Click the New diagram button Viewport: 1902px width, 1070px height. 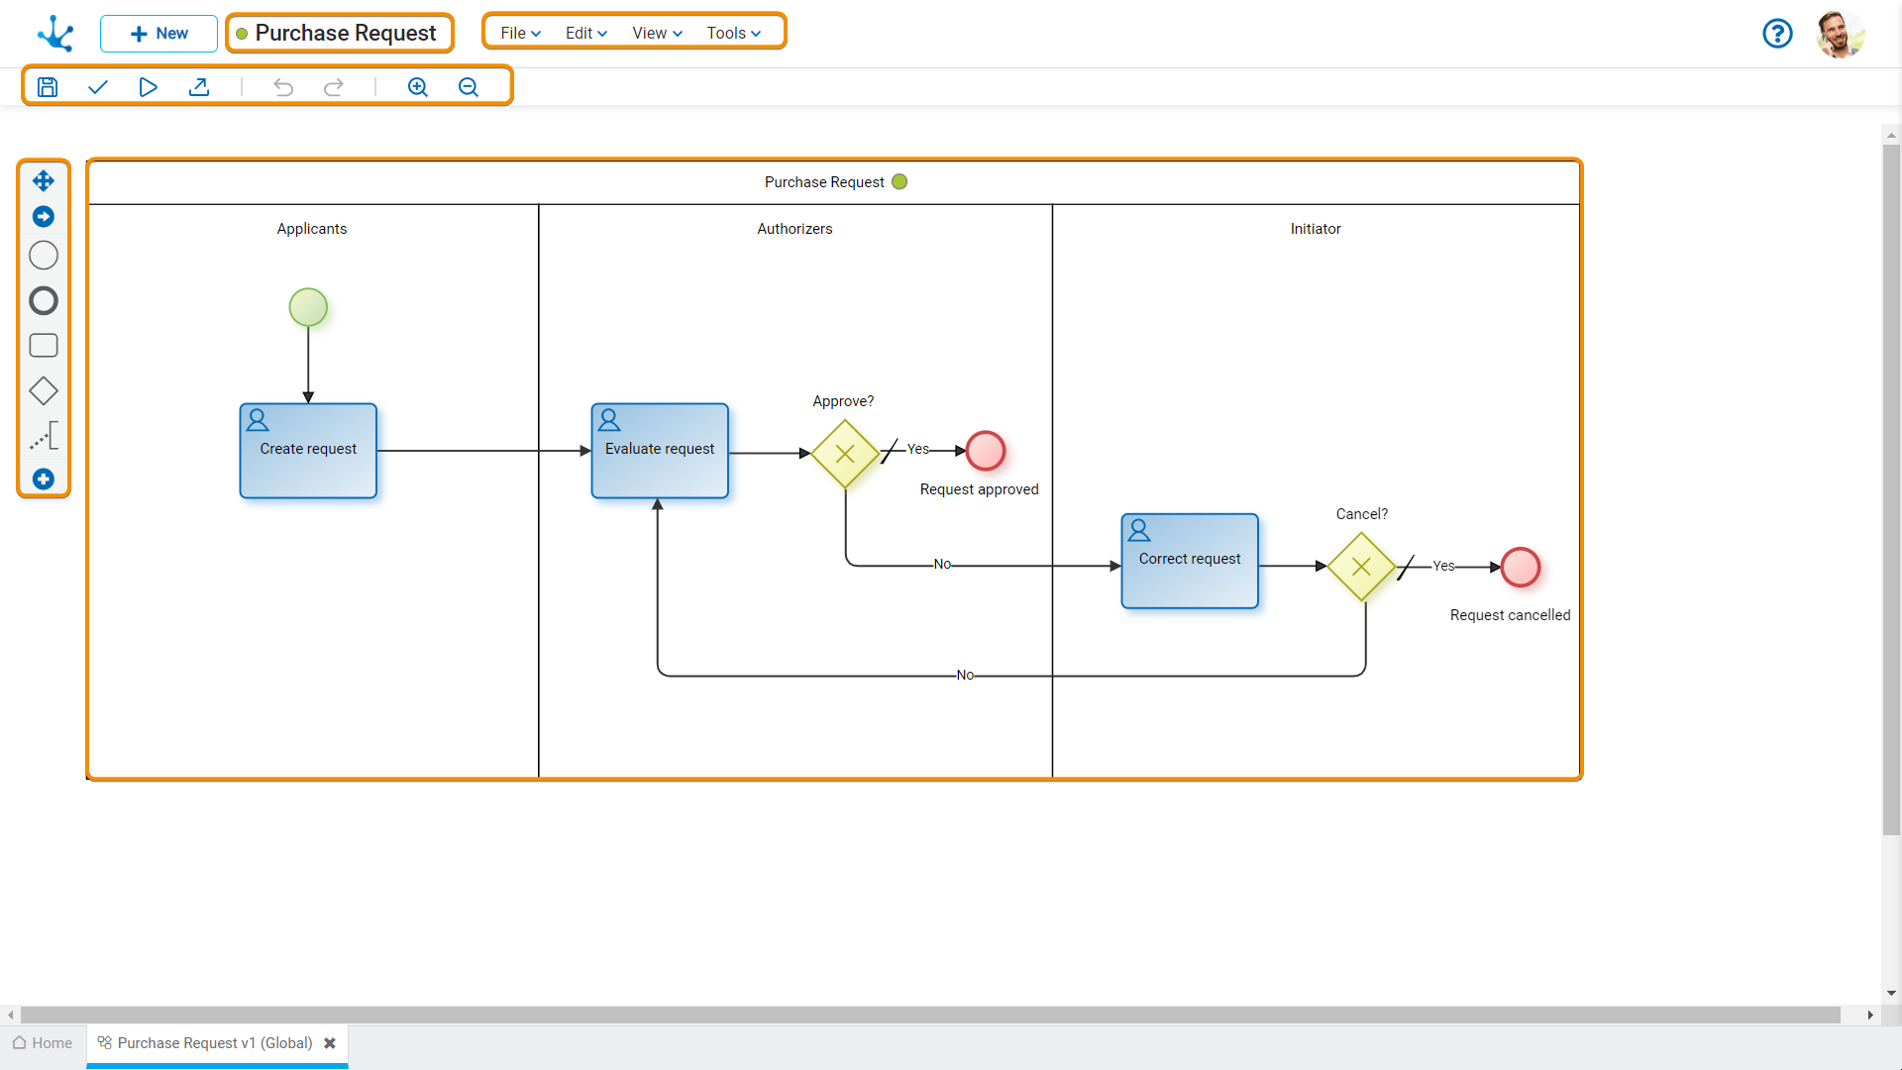tap(156, 33)
